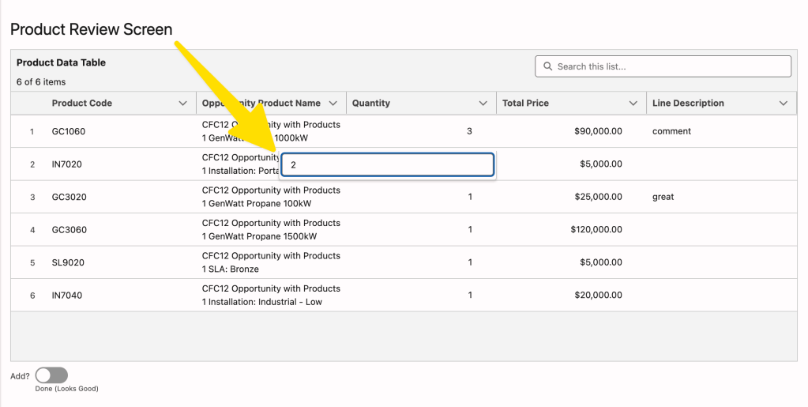
Task: Click the quantity edit box containing 2
Action: tap(388, 165)
